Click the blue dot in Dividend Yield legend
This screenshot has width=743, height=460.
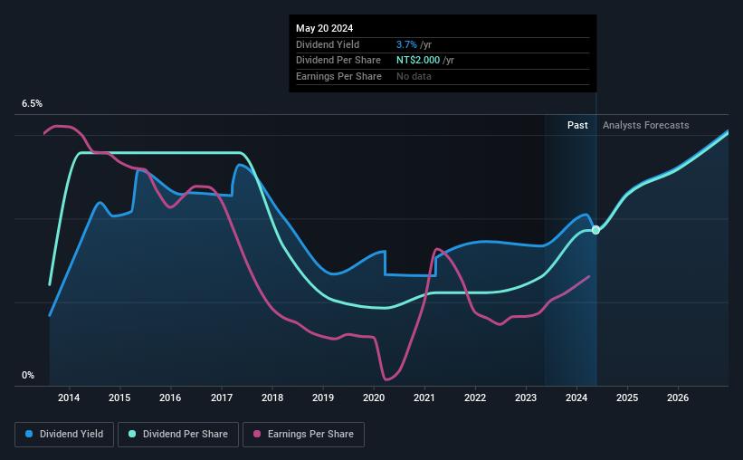tap(29, 434)
